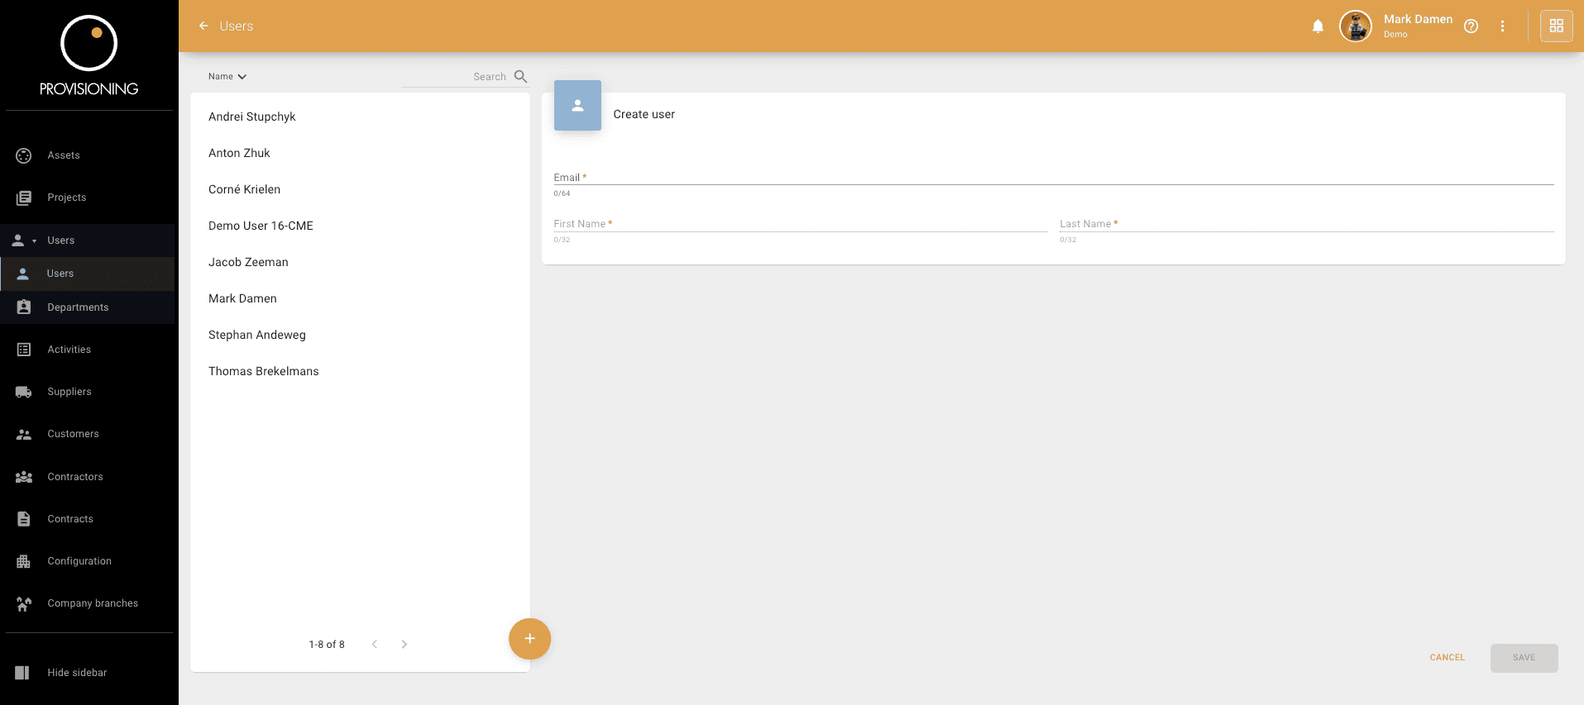Click the Contracts document icon
Viewport: 1584px width, 705px height.
point(24,519)
